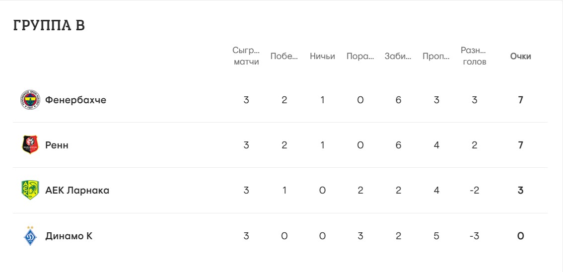This screenshot has height=272, width=563.
Task: Select the АЕК Ларнака team name
Action: (x=77, y=190)
